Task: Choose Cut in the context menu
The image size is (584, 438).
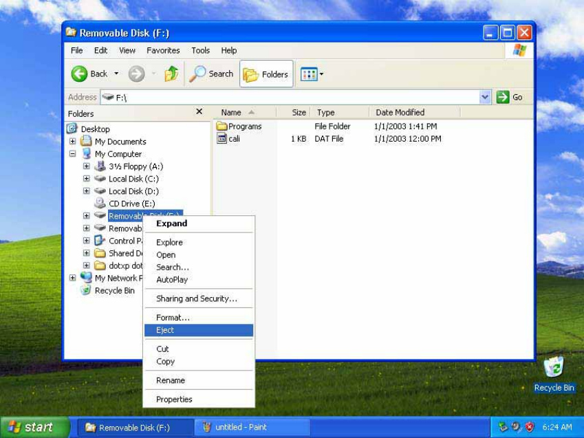Action: (x=199, y=349)
